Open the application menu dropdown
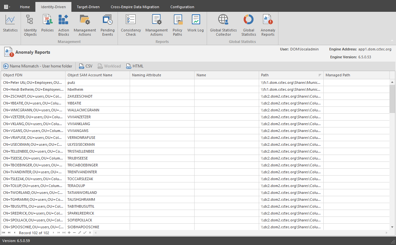The width and height of the screenshot is (396, 245). pos(7,7)
